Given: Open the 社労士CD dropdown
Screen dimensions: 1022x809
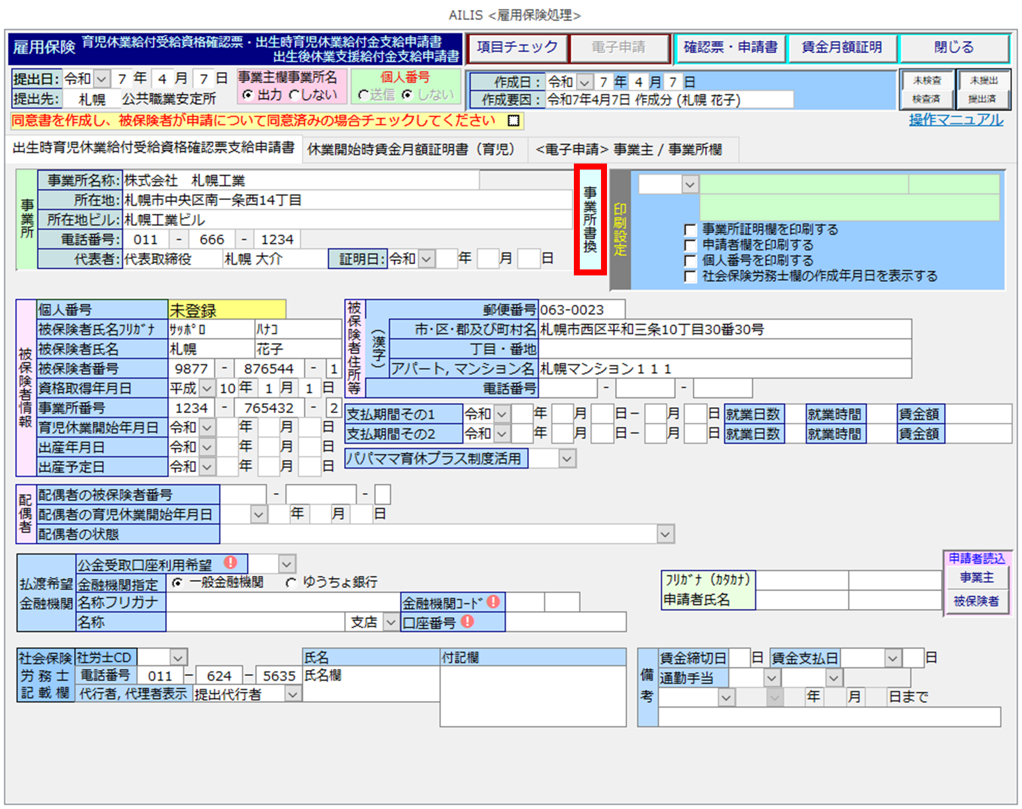Looking at the screenshot, I should [x=177, y=658].
